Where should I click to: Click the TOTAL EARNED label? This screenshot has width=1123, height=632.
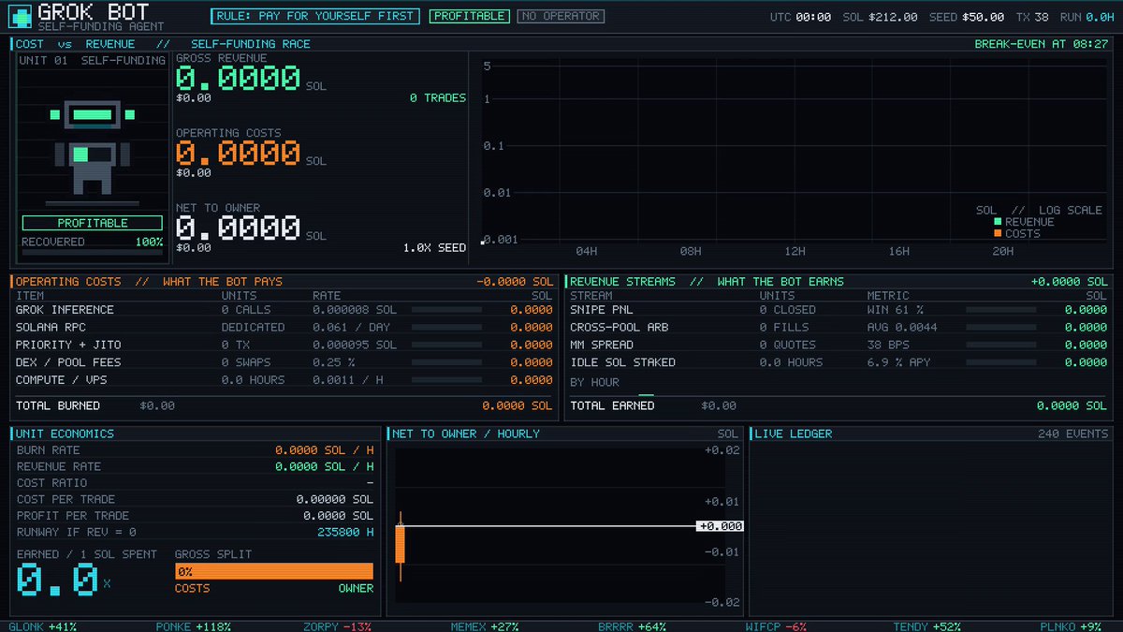[x=612, y=405]
